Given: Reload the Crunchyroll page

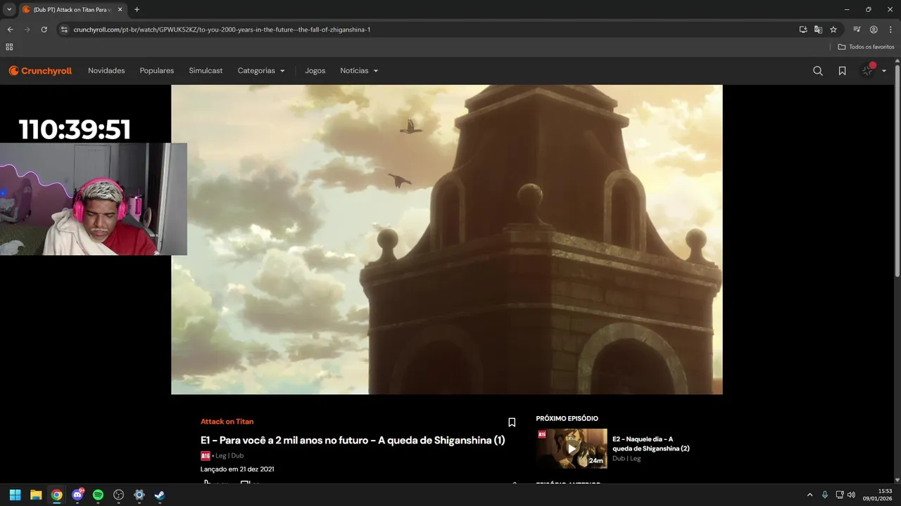Looking at the screenshot, I should 44,30.
